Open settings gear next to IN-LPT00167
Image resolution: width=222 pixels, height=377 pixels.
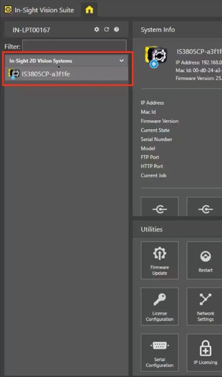[96, 29]
